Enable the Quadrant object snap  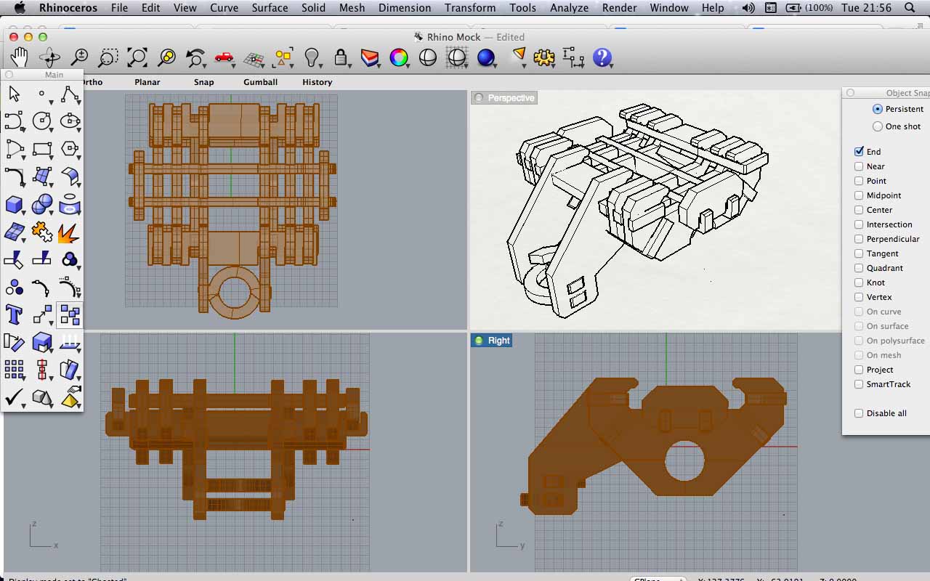[860, 268]
